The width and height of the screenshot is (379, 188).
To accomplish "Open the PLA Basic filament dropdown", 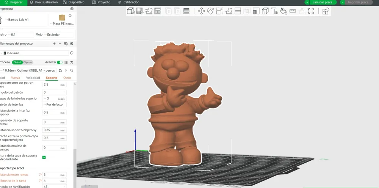I will [x=34, y=53].
